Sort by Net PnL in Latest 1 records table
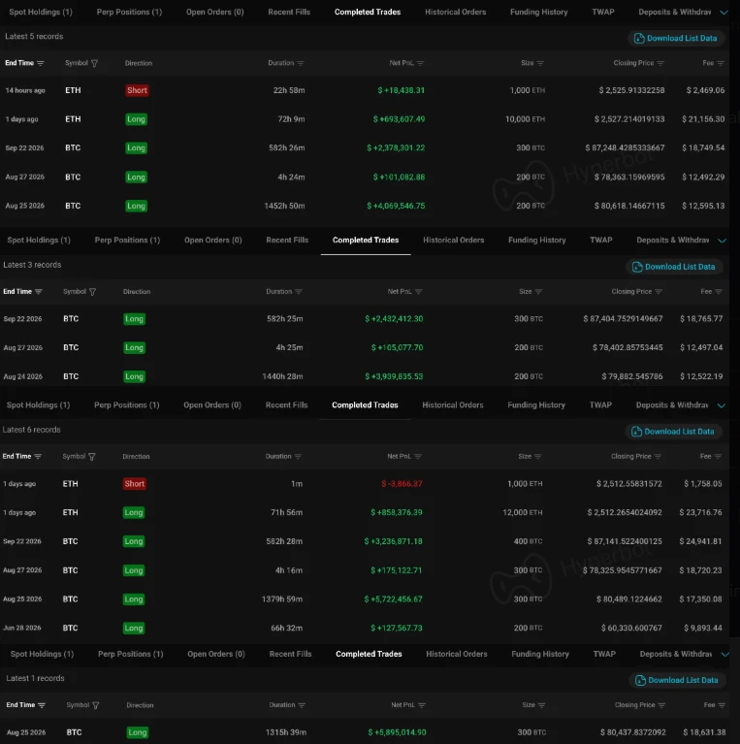This screenshot has height=744, width=740. point(422,705)
